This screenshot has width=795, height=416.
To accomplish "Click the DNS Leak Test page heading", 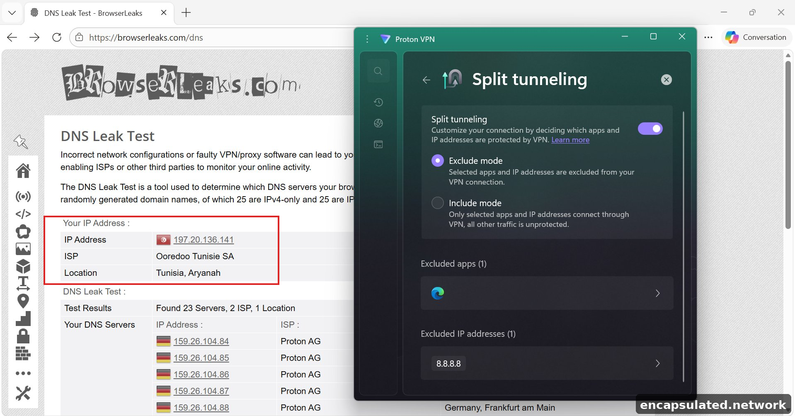I will (x=107, y=136).
